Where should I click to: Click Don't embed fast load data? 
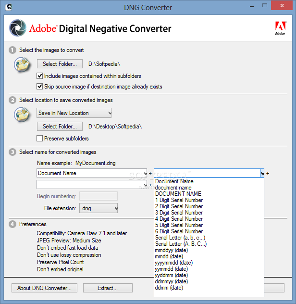tap(68, 248)
